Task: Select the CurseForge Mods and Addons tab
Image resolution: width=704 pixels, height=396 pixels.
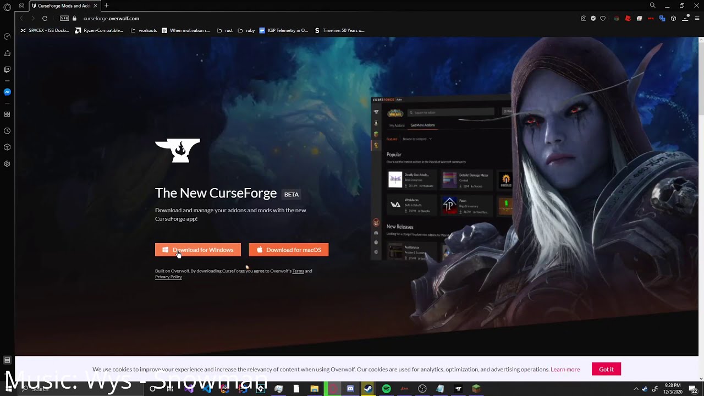Action: [x=63, y=5]
